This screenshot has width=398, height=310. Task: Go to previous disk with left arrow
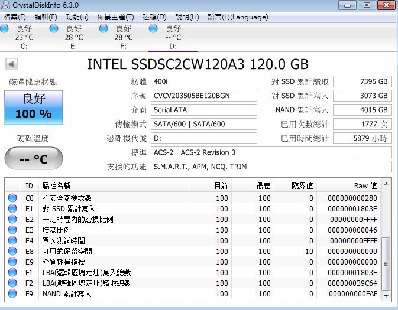[x=11, y=64]
